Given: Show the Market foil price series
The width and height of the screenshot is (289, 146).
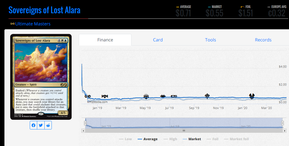Looking at the screenshot, I should pos(236,139).
